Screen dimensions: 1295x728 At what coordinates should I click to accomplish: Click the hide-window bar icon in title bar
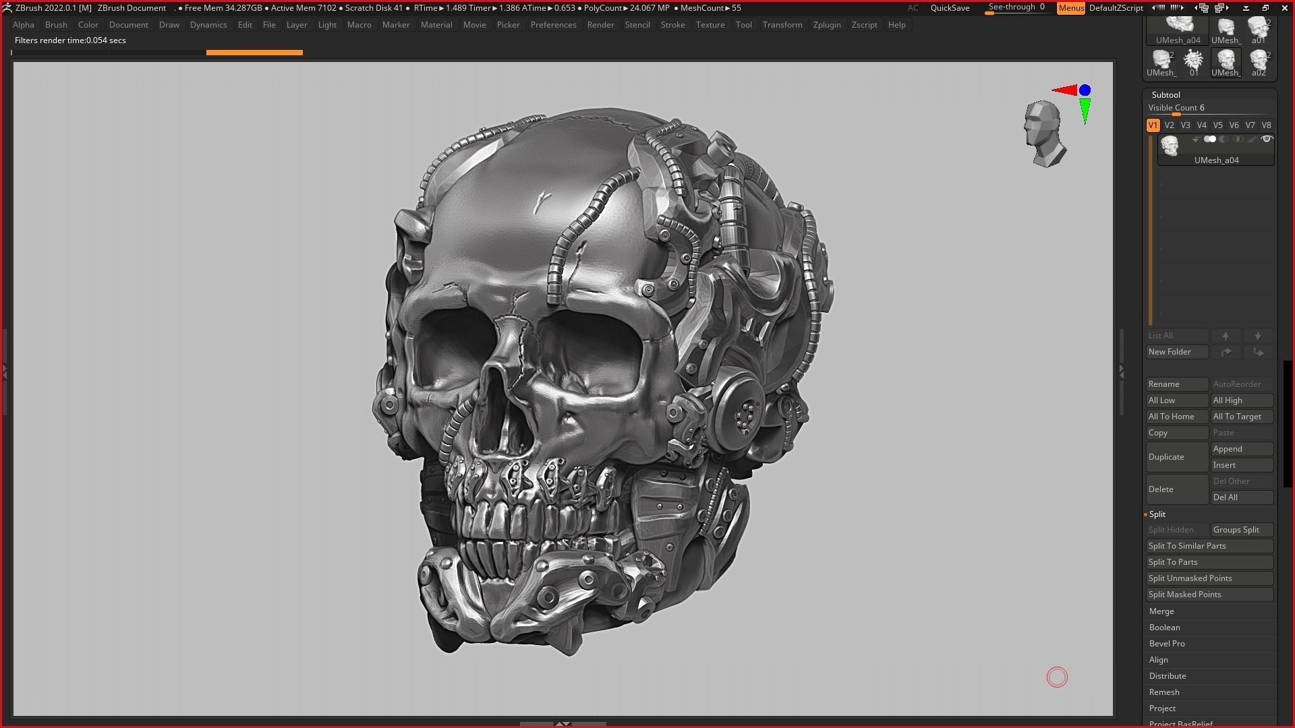pyautogui.click(x=1246, y=8)
